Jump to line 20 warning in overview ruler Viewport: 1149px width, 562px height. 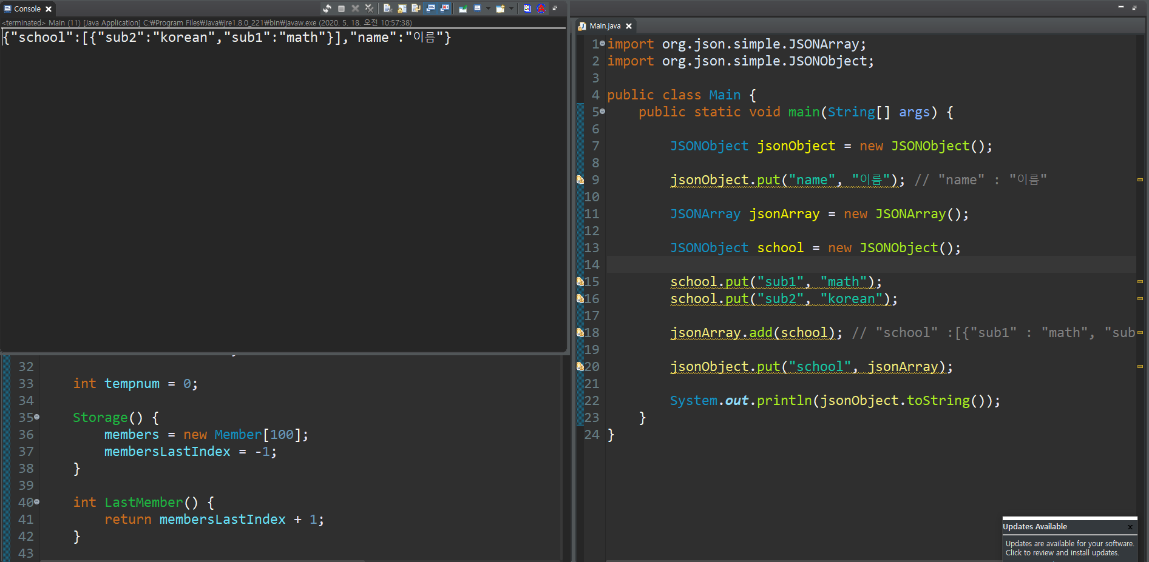(1140, 366)
